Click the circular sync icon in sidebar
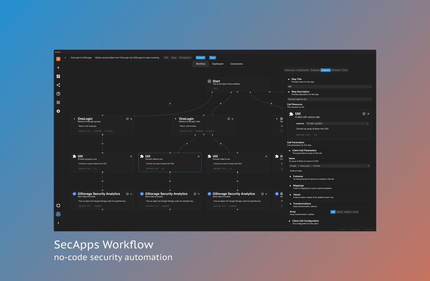This screenshot has height=281, width=430. click(x=58, y=206)
